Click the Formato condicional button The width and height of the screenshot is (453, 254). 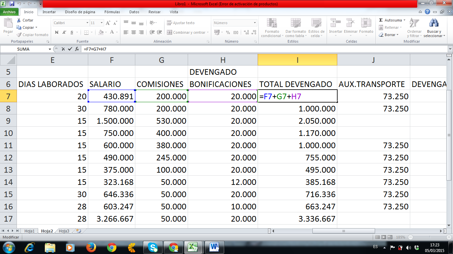272,28
